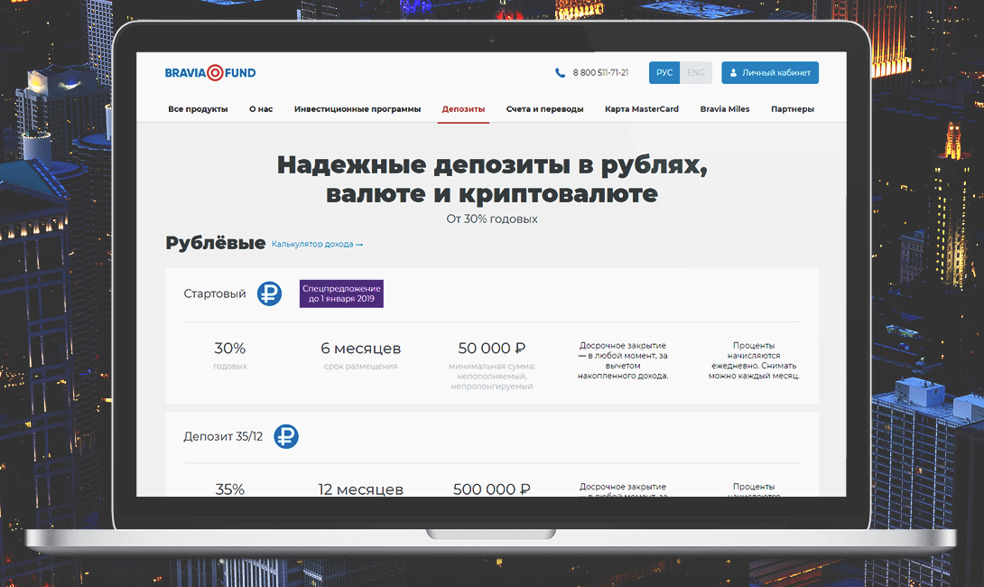Click the Досрочное закрытие text in the Стартовый card
The image size is (984, 587).
click(623, 360)
